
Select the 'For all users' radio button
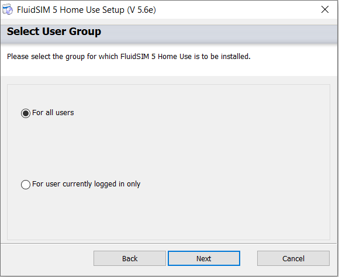[26, 113]
